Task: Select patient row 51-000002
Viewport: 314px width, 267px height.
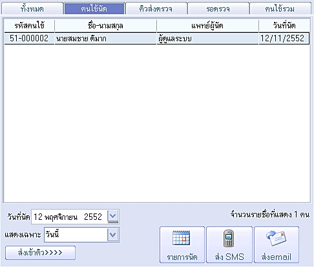Action: tap(157, 39)
